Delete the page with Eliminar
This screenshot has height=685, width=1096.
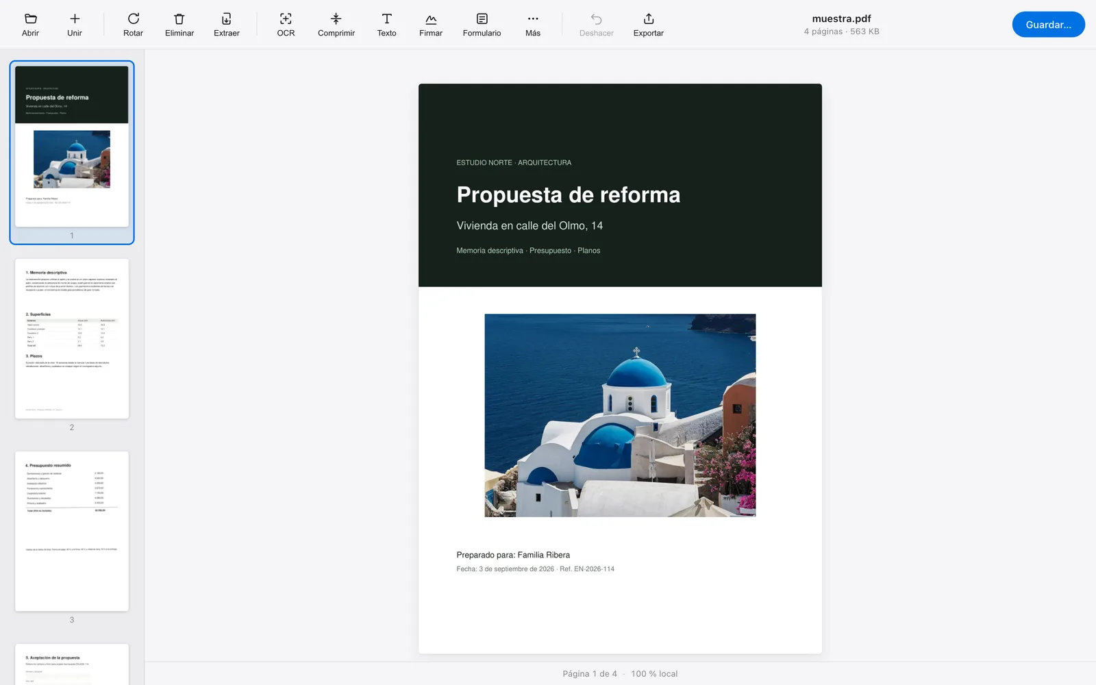click(179, 25)
